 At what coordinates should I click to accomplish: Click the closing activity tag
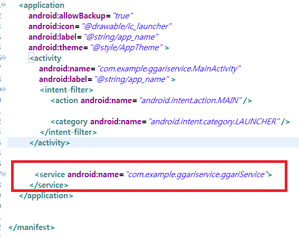tap(50, 143)
